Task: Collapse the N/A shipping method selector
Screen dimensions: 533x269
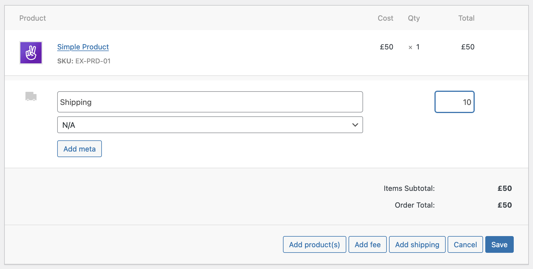Action: tap(355, 125)
